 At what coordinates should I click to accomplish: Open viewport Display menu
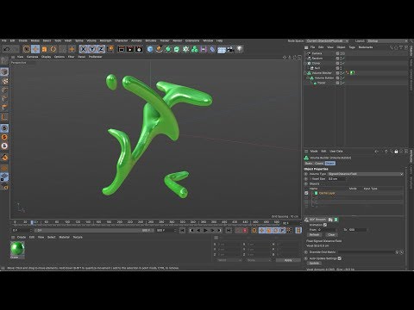click(x=46, y=57)
